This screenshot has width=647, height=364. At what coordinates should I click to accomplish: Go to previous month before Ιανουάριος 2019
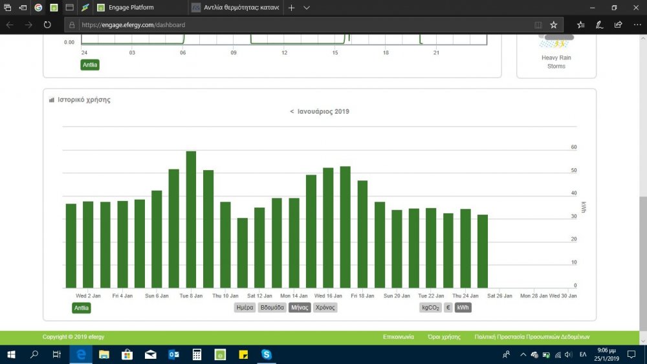[x=292, y=112]
